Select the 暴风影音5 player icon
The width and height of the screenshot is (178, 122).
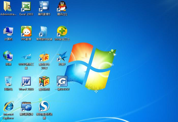pos(44,6)
